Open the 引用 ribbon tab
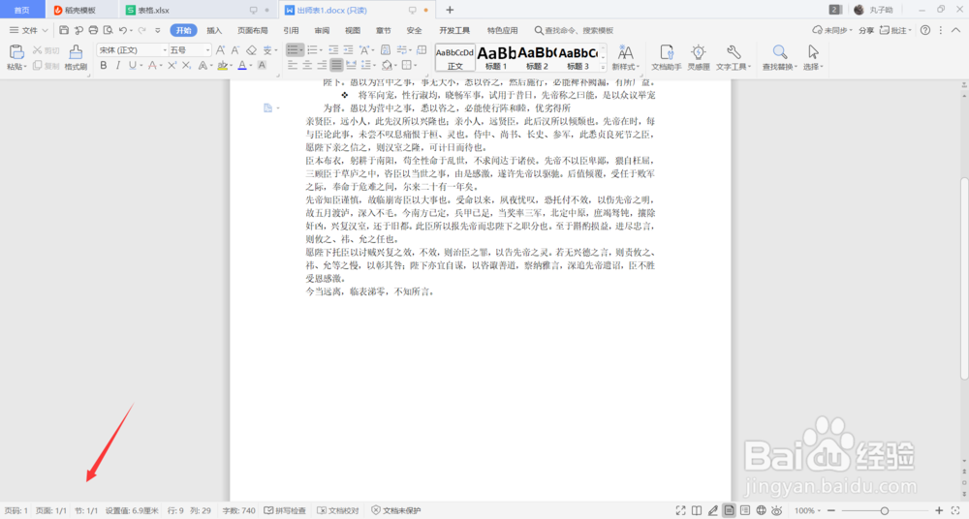Image resolution: width=969 pixels, height=519 pixels. pos(291,30)
